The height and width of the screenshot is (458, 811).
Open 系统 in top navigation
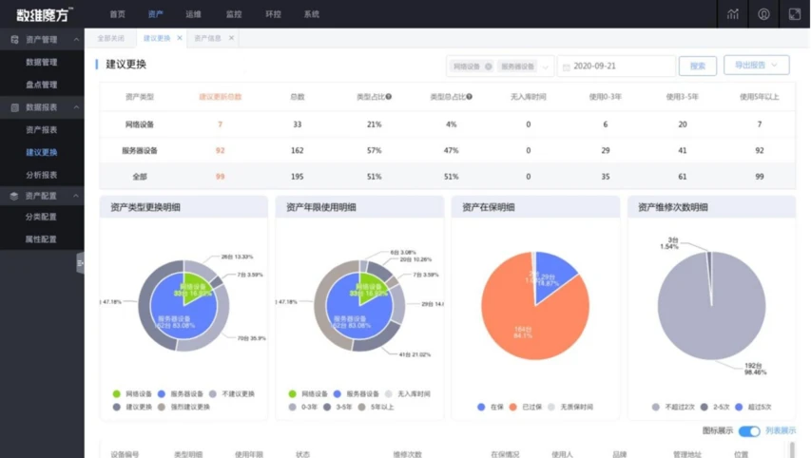(x=311, y=14)
